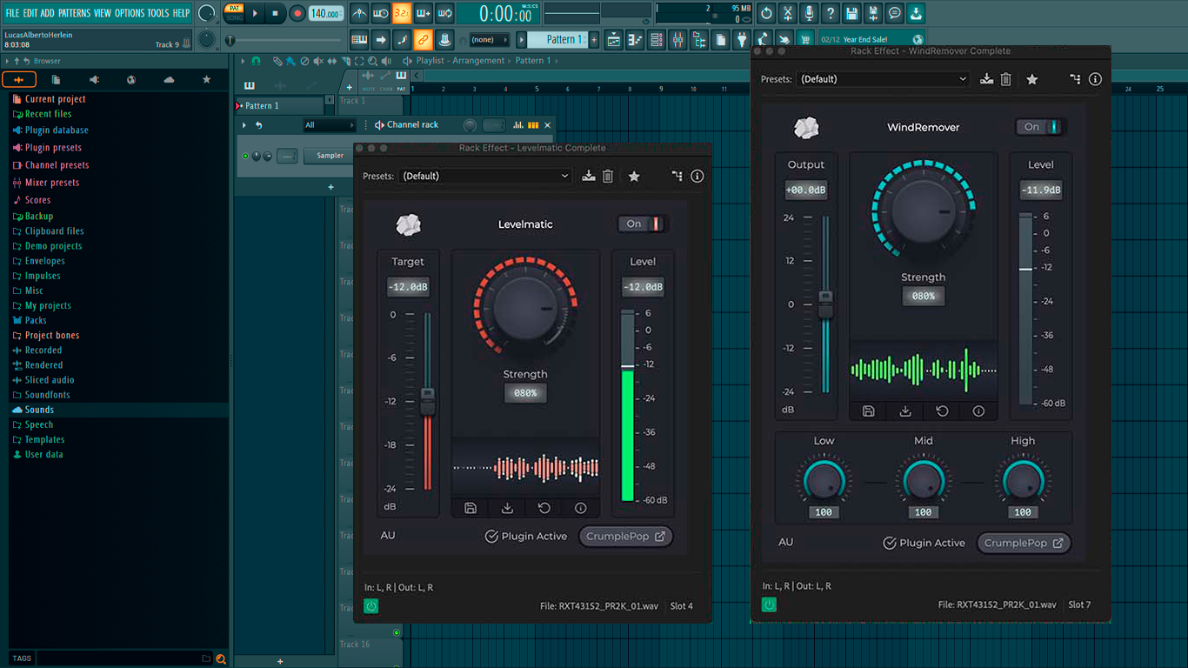Open the Mixer view icon

[x=677, y=39]
